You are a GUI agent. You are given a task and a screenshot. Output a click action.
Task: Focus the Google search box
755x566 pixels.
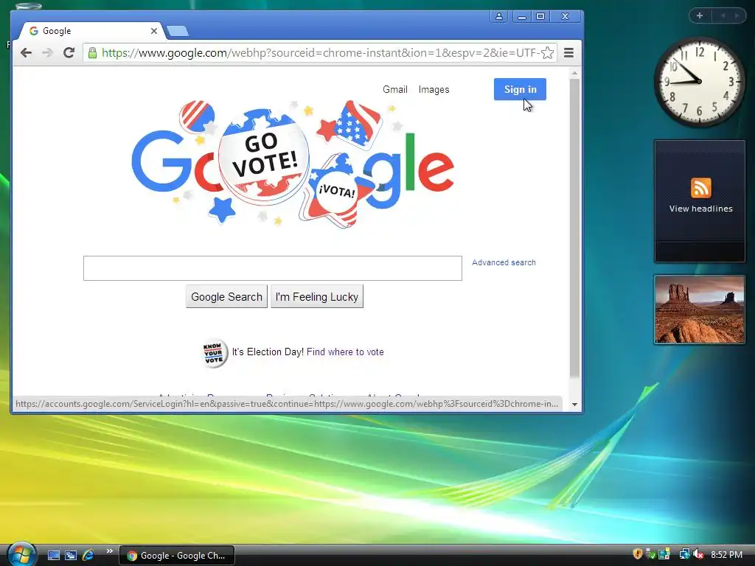point(273,268)
